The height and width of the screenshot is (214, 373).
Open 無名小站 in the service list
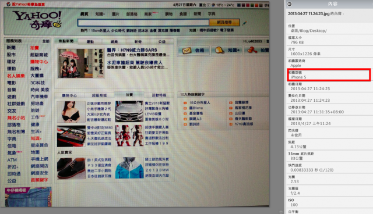click(x=16, y=117)
